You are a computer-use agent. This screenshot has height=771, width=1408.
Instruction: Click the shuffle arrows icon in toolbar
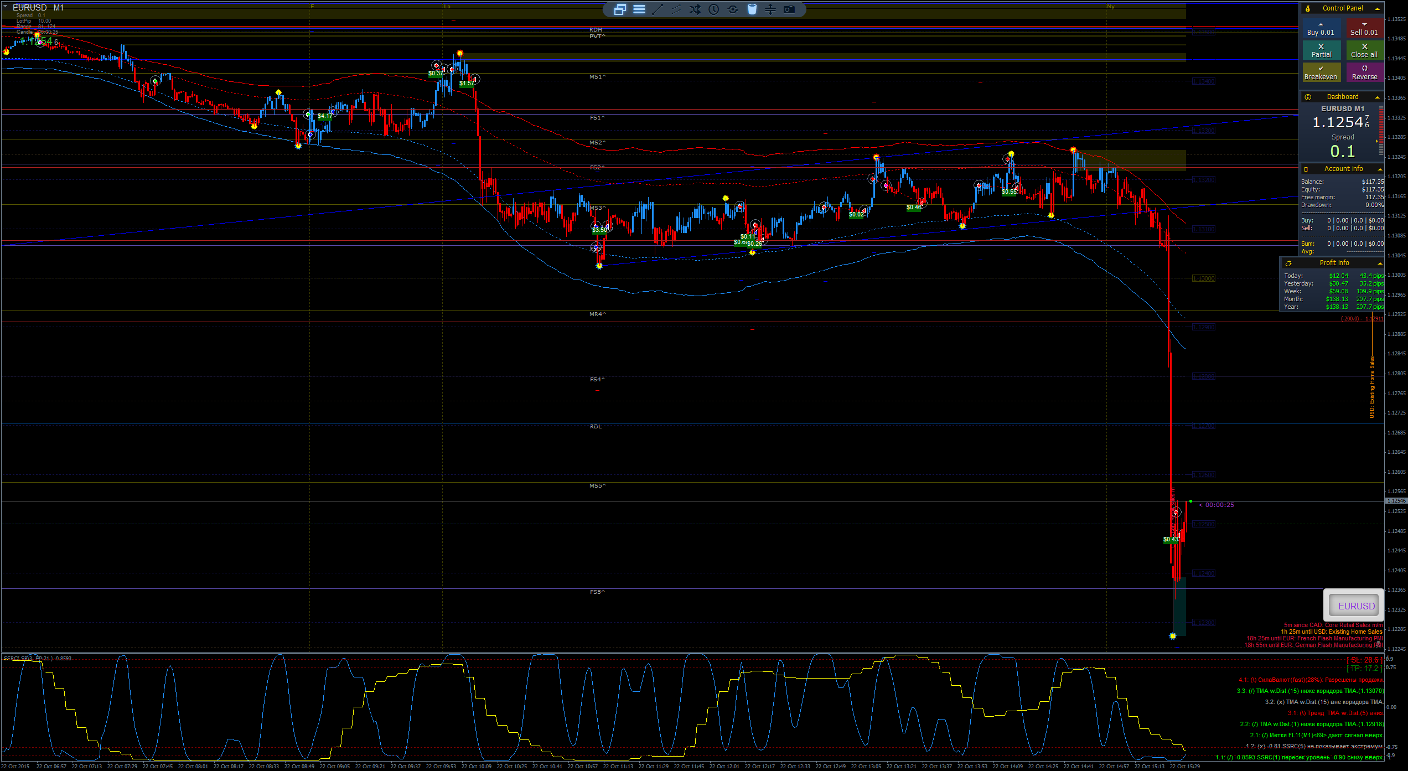(695, 9)
